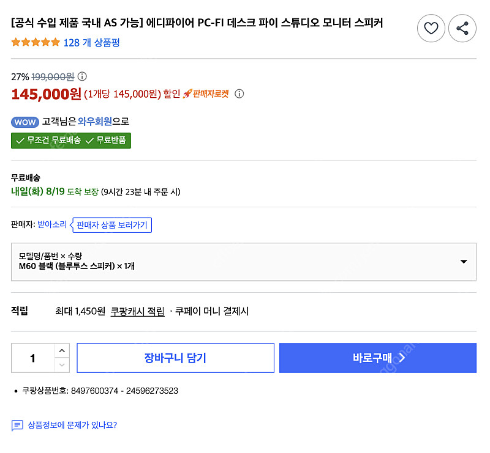Click the 장바구니 담기 button
490x453 pixels.
175,358
